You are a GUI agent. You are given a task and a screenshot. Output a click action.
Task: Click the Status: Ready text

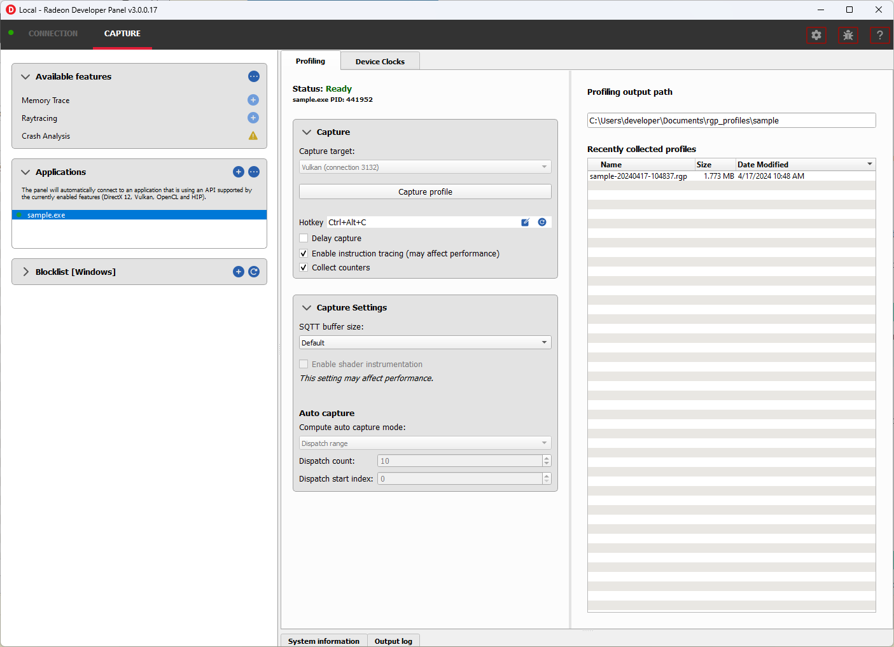click(322, 88)
